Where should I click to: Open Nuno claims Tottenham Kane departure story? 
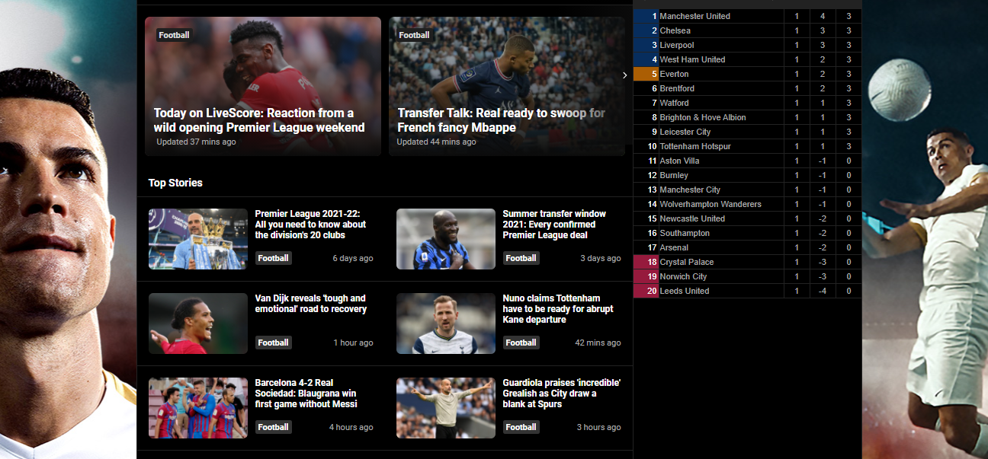coord(558,309)
